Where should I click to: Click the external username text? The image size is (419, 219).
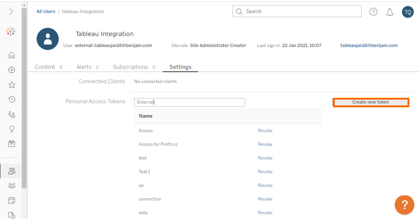113,46
